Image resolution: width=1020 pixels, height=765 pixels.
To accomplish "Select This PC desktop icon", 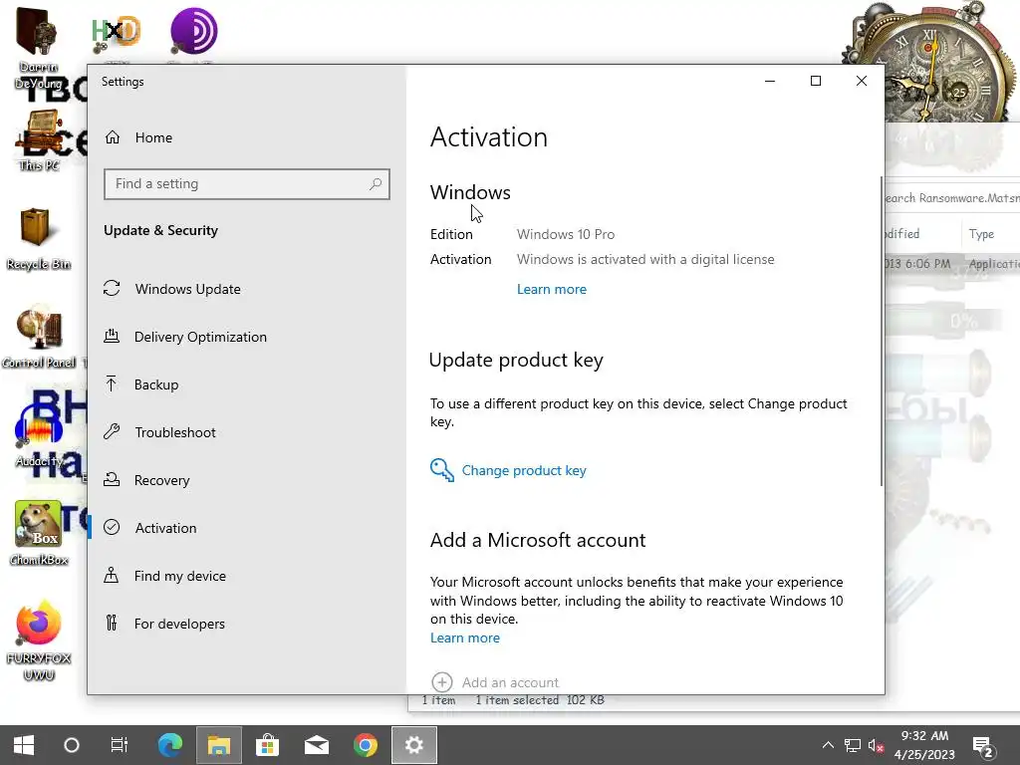I will (39, 140).
